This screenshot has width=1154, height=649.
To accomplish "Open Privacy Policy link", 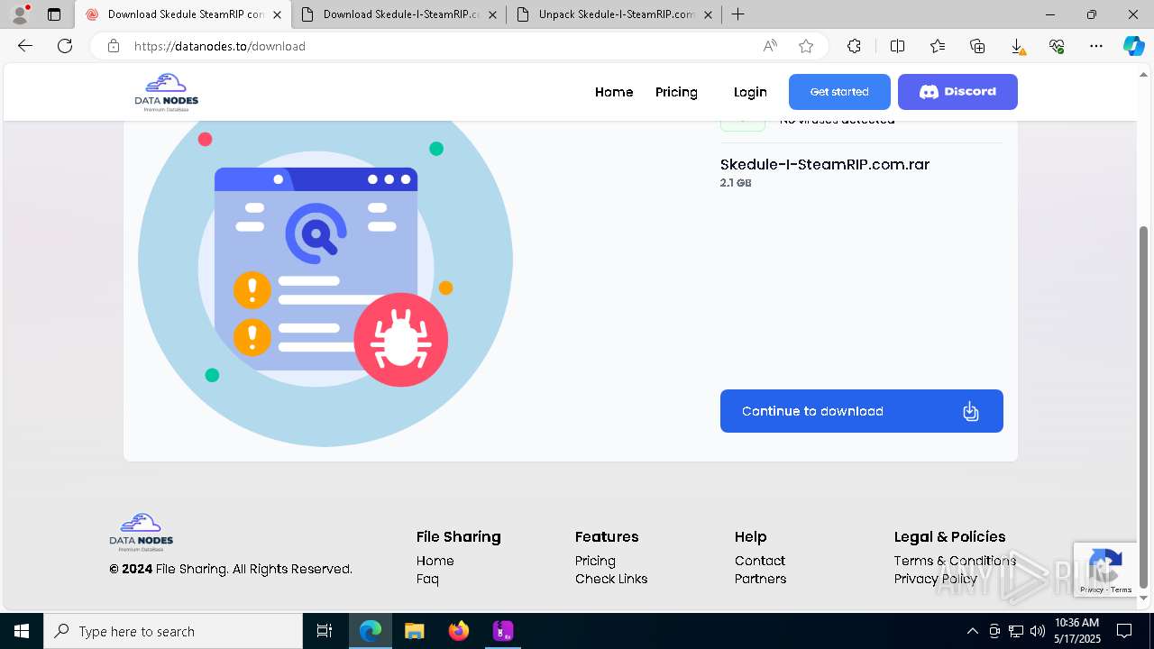I will [936, 579].
